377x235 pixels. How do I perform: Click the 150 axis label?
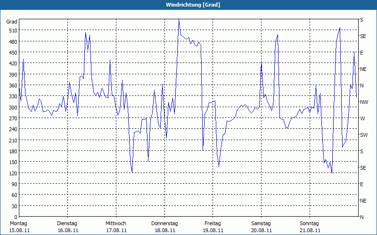point(13,162)
